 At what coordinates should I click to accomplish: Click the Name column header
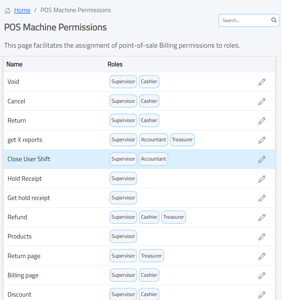(14, 64)
